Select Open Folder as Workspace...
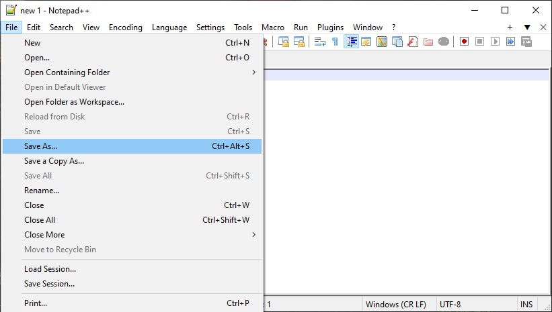 (132, 102)
